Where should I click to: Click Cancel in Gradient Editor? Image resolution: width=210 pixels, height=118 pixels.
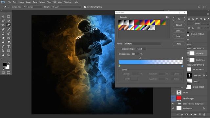click(179, 25)
